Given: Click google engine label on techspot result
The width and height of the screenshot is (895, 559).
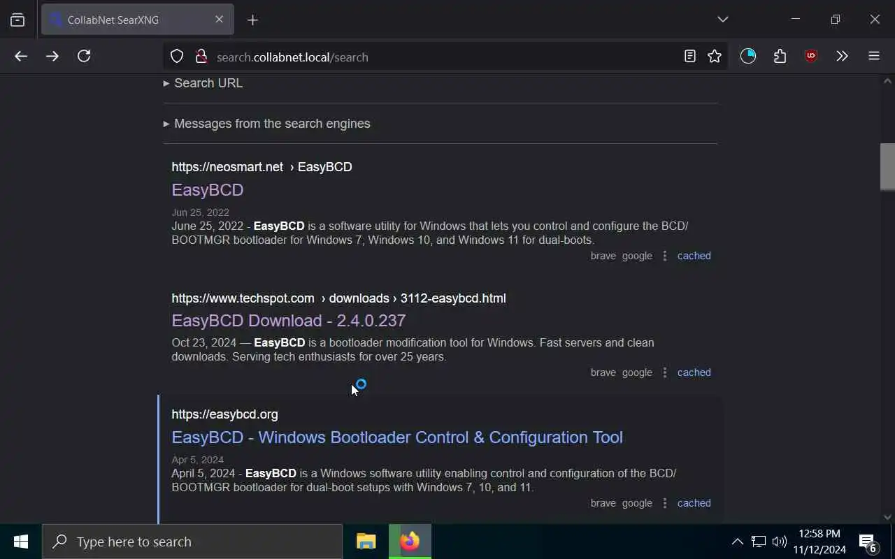Looking at the screenshot, I should pyautogui.click(x=637, y=372).
